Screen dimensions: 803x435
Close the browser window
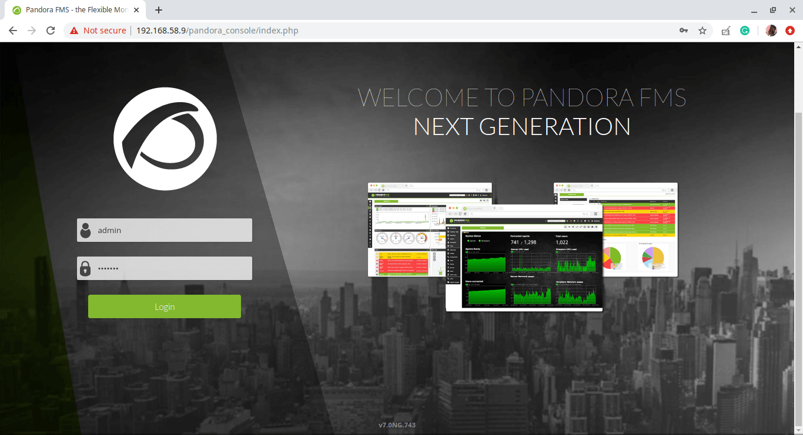pyautogui.click(x=791, y=10)
